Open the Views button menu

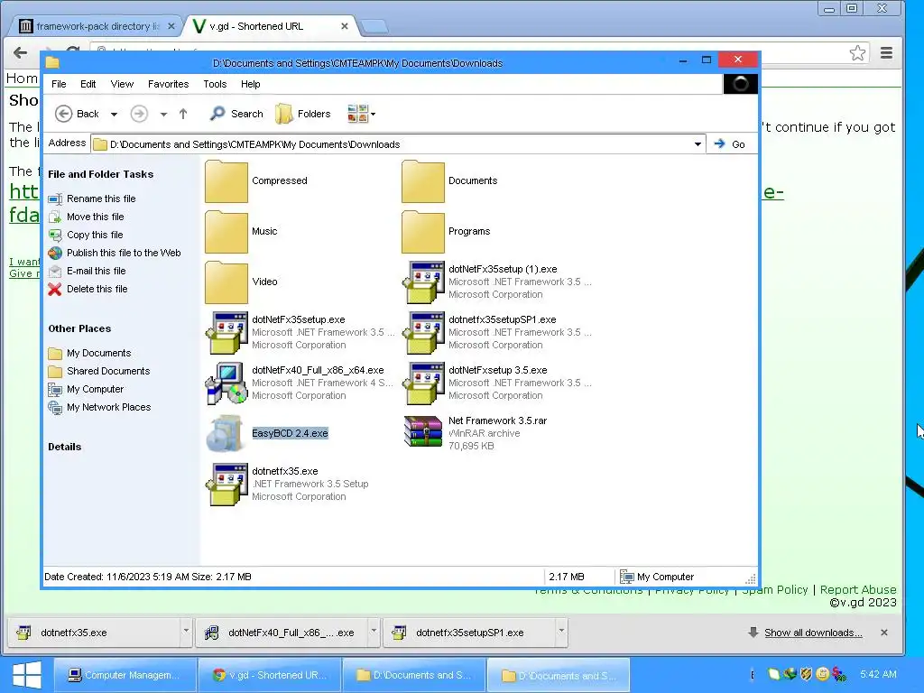coord(361,114)
